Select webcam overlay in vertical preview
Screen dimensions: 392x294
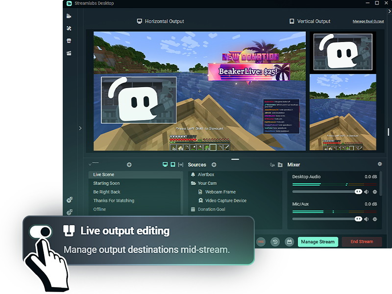(x=343, y=52)
